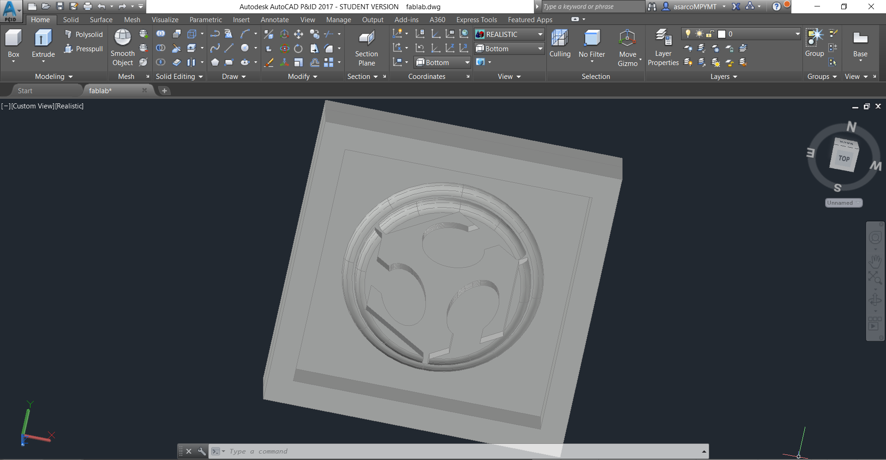Image resolution: width=886 pixels, height=460 pixels.
Task: Click the TOP face of ViewCube
Action: pyautogui.click(x=844, y=158)
